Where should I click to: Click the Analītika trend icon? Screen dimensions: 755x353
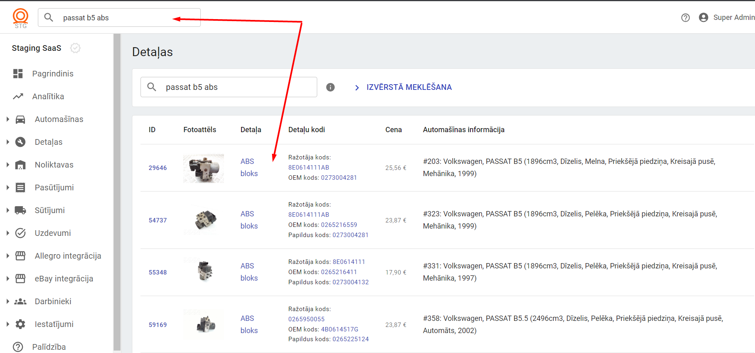(18, 96)
